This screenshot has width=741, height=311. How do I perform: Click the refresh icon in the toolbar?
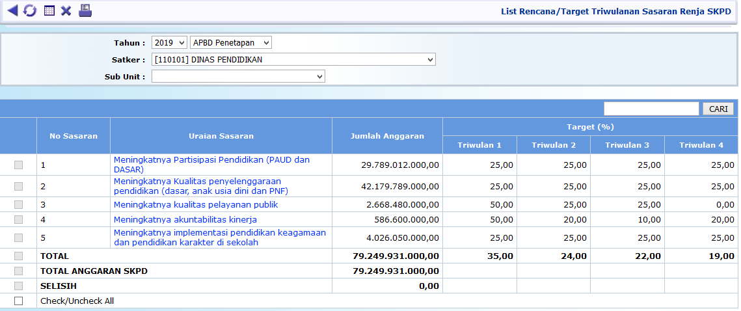click(30, 10)
